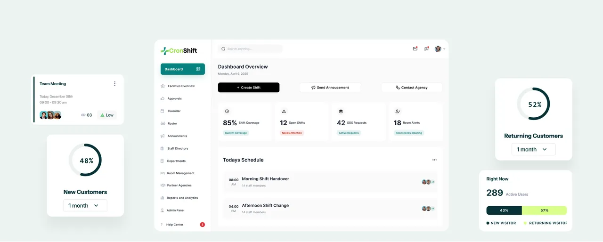Click the CronShift logo
Image resolution: width=603 pixels, height=242 pixels.
[179, 51]
